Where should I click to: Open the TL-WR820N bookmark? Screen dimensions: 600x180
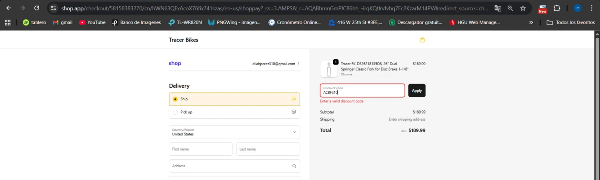click(x=185, y=23)
